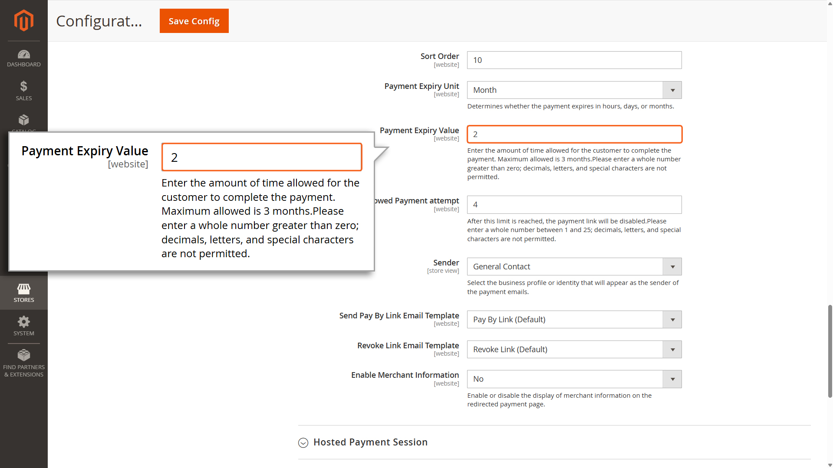Image resolution: width=833 pixels, height=468 pixels.
Task: Open the Enable Merchant Information dropdown
Action: click(574, 379)
